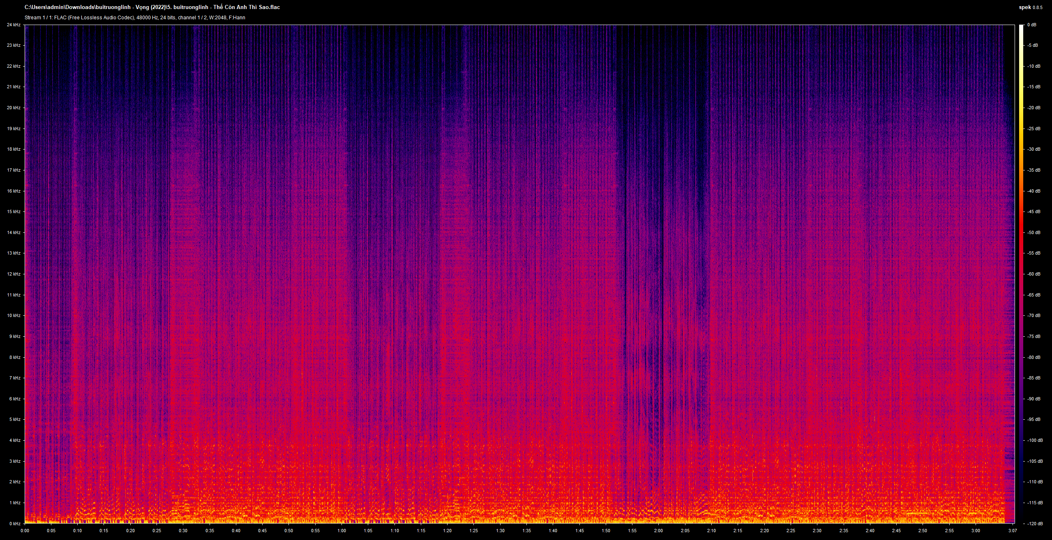
Task: Click the '0:30' time axis label
Action: pos(183,531)
